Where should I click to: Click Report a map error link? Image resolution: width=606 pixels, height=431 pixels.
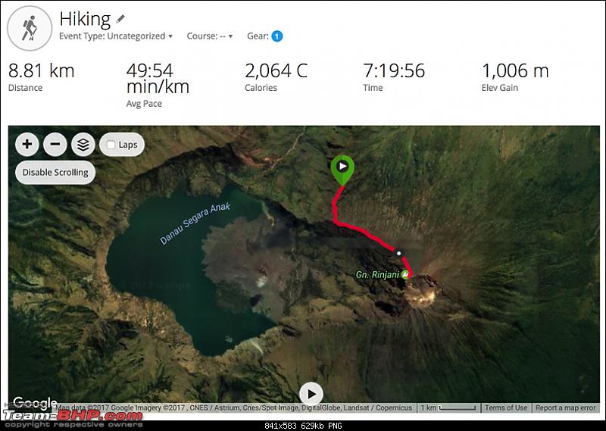click(x=565, y=408)
